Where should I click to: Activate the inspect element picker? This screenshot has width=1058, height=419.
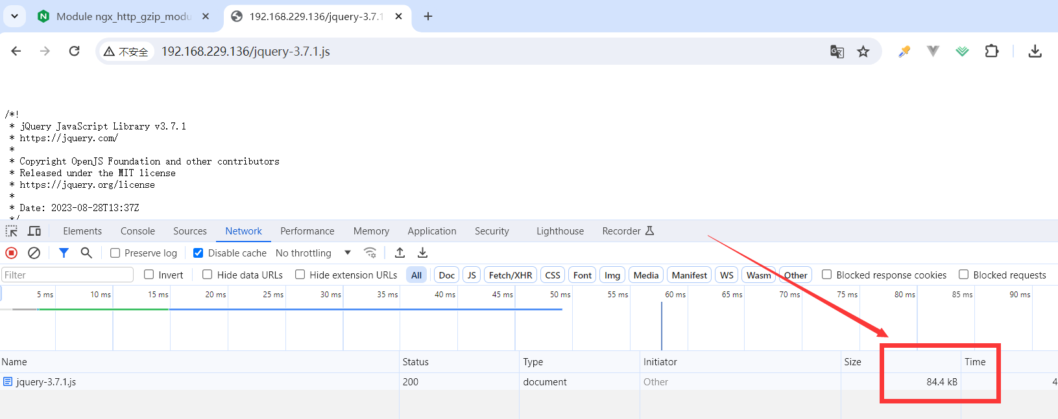click(x=12, y=231)
